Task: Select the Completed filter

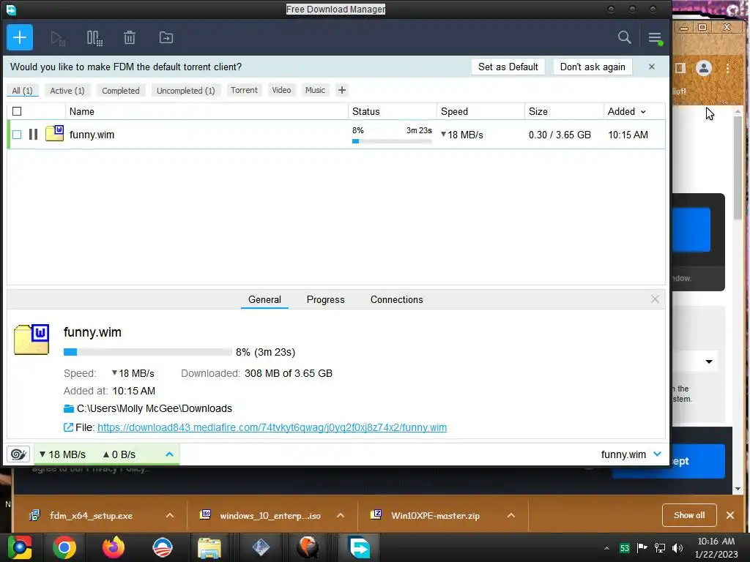Action: (121, 90)
